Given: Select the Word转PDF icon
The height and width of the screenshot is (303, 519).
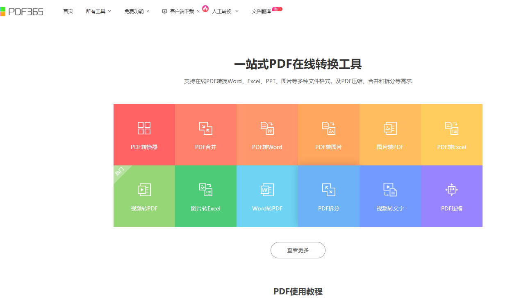Looking at the screenshot, I should click(x=267, y=190).
